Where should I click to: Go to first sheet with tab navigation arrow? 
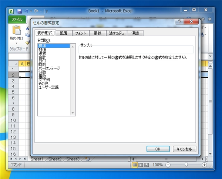11,159
